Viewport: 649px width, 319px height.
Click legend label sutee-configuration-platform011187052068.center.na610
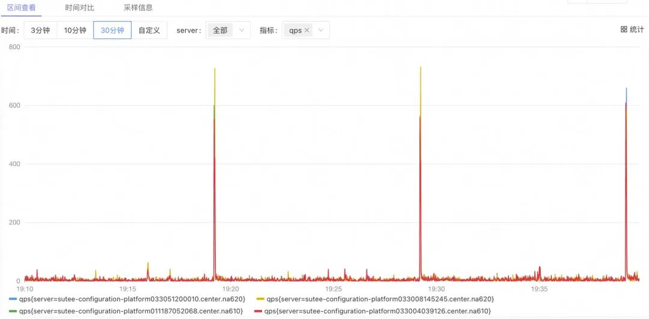coord(131,311)
